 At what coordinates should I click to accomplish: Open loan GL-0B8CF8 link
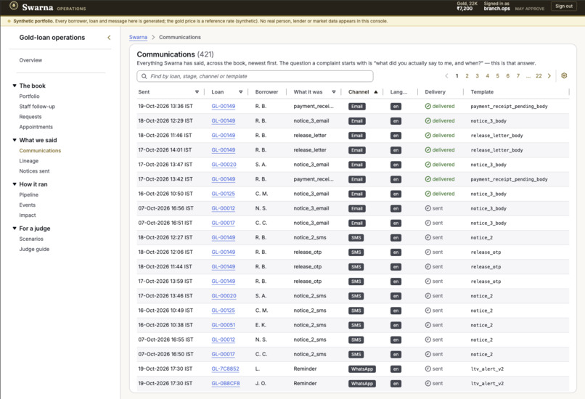(225, 383)
